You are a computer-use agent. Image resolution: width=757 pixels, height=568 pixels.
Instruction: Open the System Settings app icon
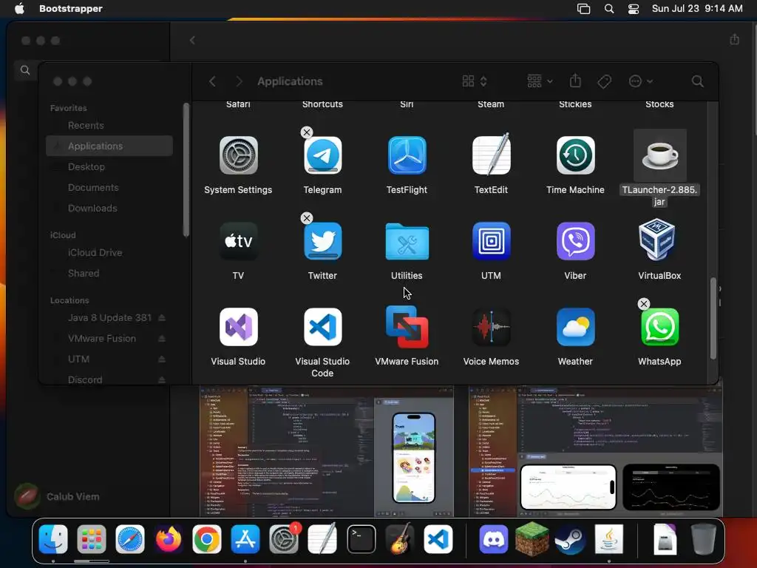[239, 155]
